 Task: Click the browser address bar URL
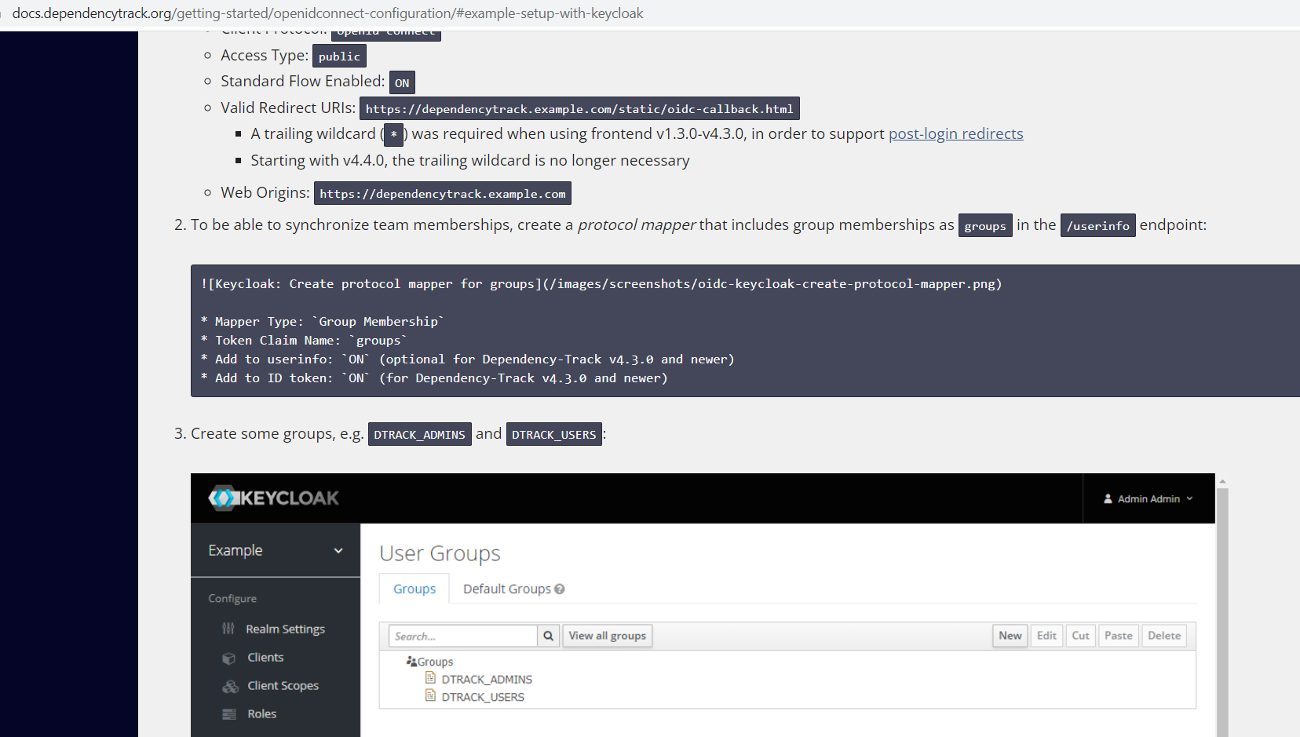328,13
